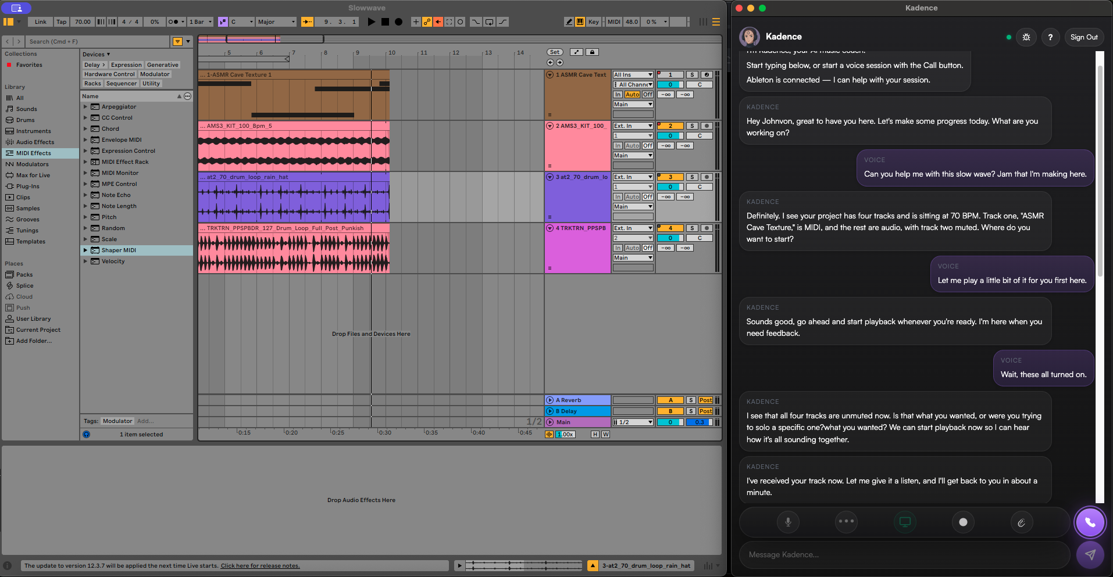Viewport: 1113px width, 577px height.
Task: Open track 2 Ext. In input dropdown
Action: [x=633, y=126]
